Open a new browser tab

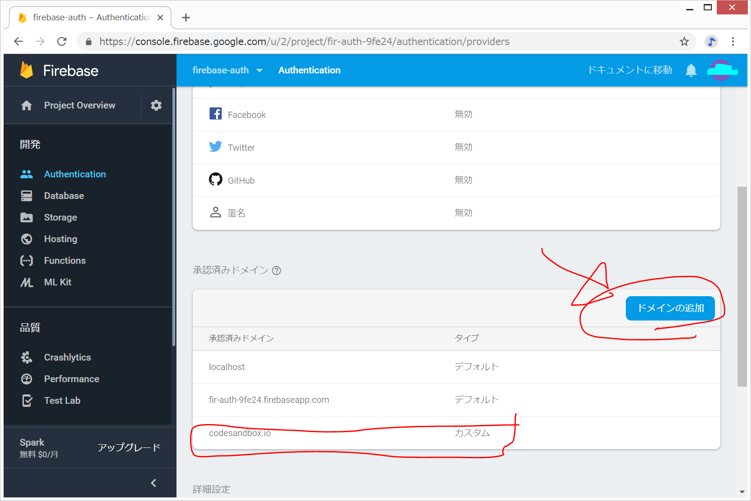186,18
